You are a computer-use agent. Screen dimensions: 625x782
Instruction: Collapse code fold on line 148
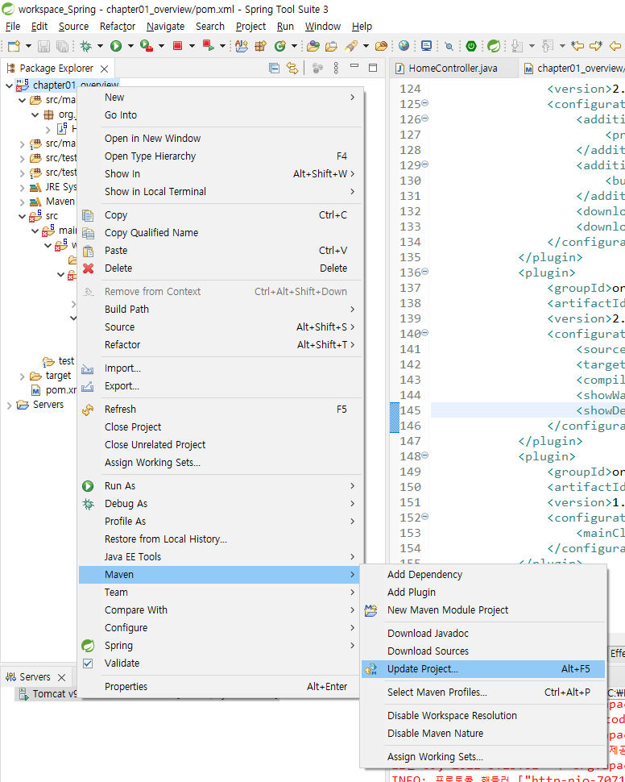coord(425,455)
